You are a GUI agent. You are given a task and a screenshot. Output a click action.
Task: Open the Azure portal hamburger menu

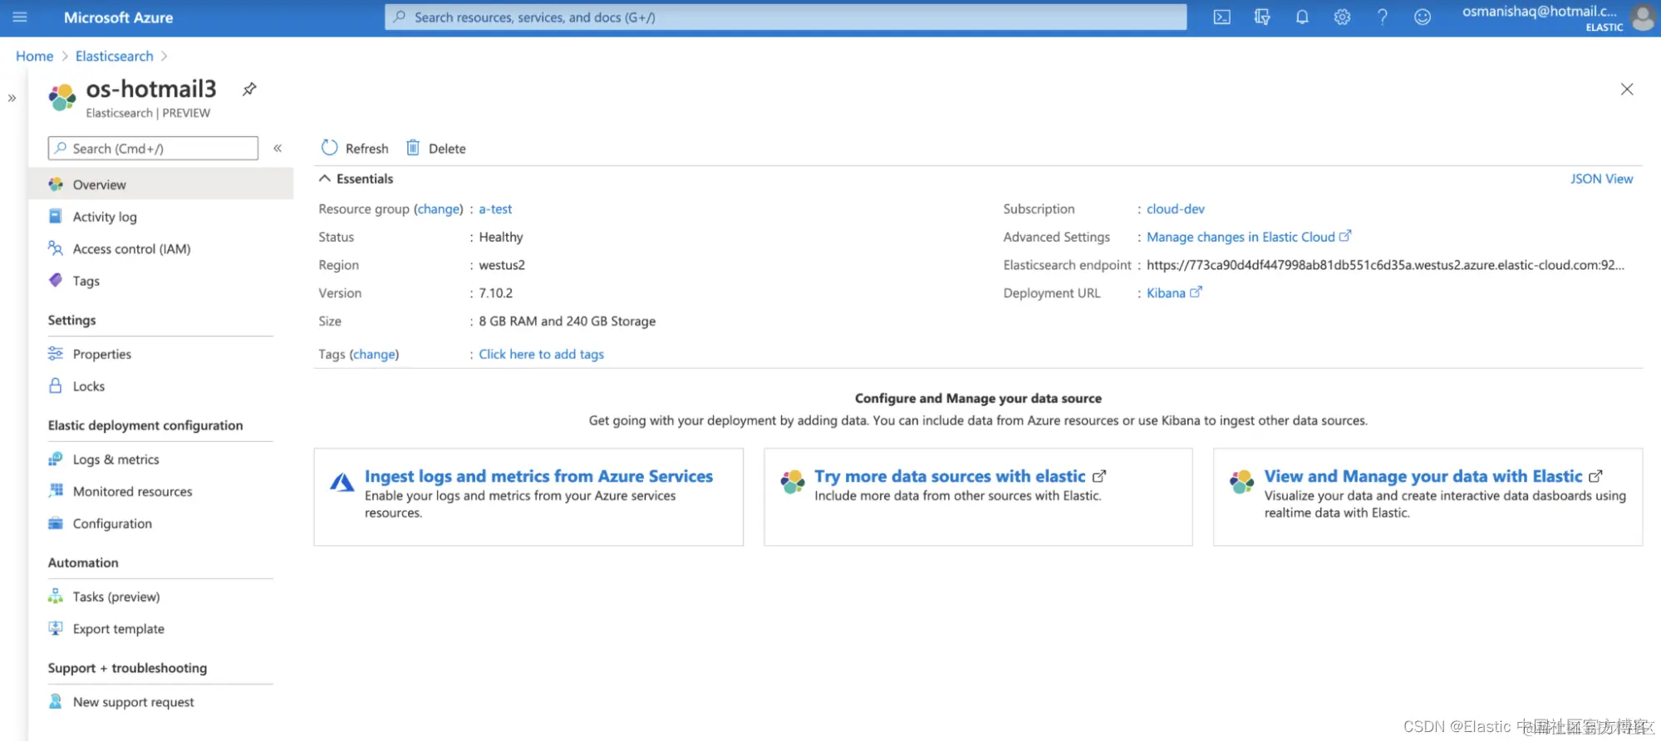tap(20, 17)
